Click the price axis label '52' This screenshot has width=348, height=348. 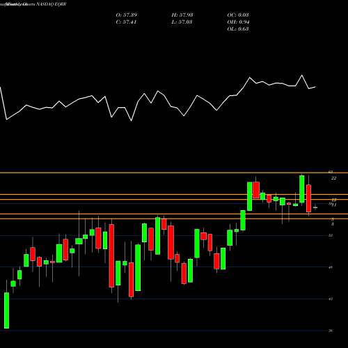pyautogui.click(x=331, y=235)
